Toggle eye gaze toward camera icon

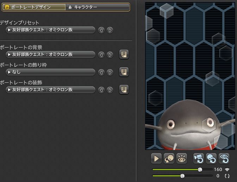(182, 158)
